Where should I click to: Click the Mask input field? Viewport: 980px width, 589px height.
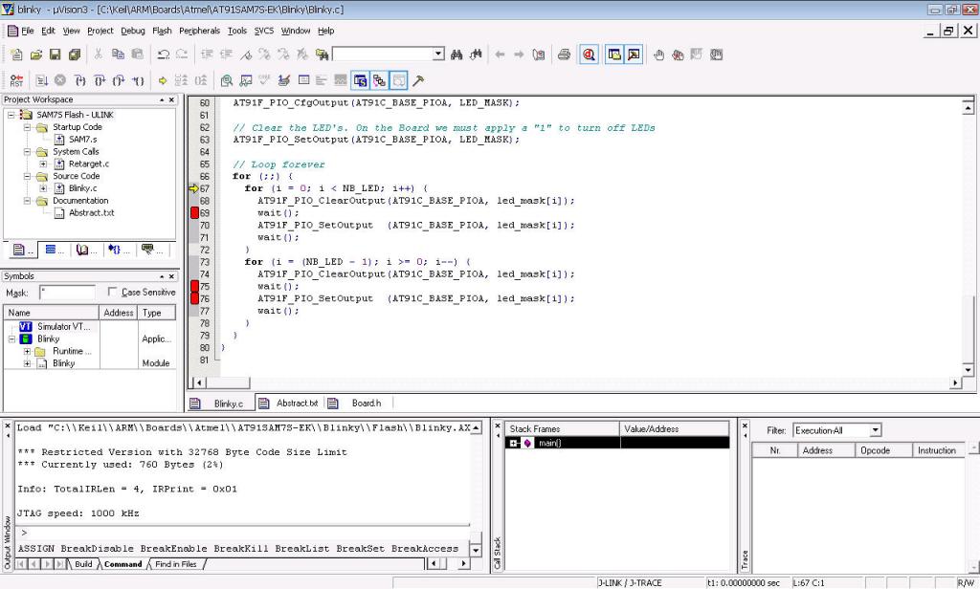click(x=67, y=292)
